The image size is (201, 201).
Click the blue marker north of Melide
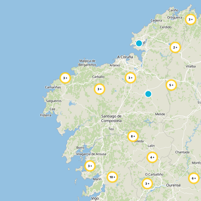pyautogui.click(x=148, y=94)
